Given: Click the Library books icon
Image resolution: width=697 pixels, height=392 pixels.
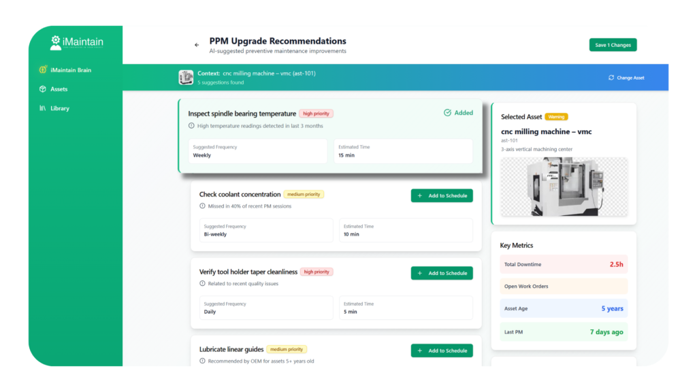Looking at the screenshot, I should [42, 108].
